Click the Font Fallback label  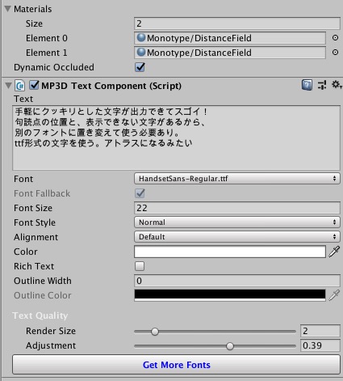pos(42,193)
